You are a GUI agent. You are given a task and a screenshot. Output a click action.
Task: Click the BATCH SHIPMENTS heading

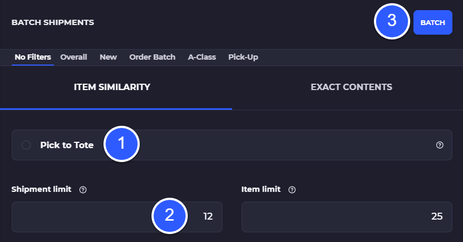point(53,22)
